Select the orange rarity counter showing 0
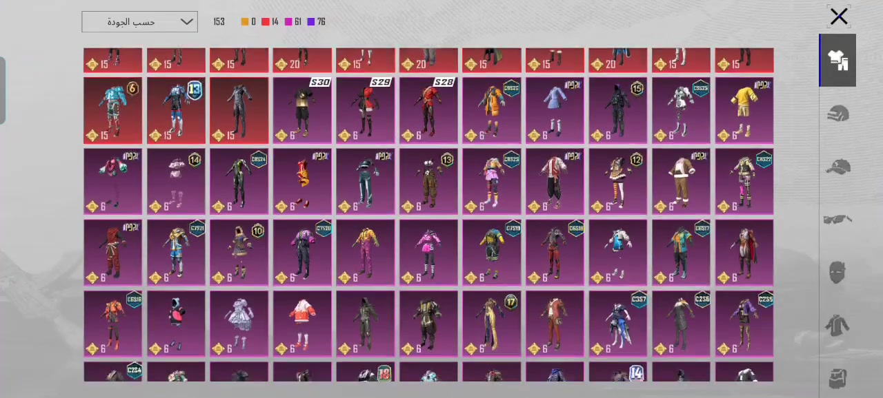Image resolution: width=883 pixels, height=398 pixels. [248, 22]
